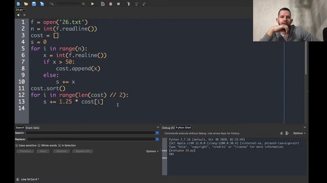This screenshot has height=183, width=327.
Task: Click the Replace button
Action: [x=61, y=151]
